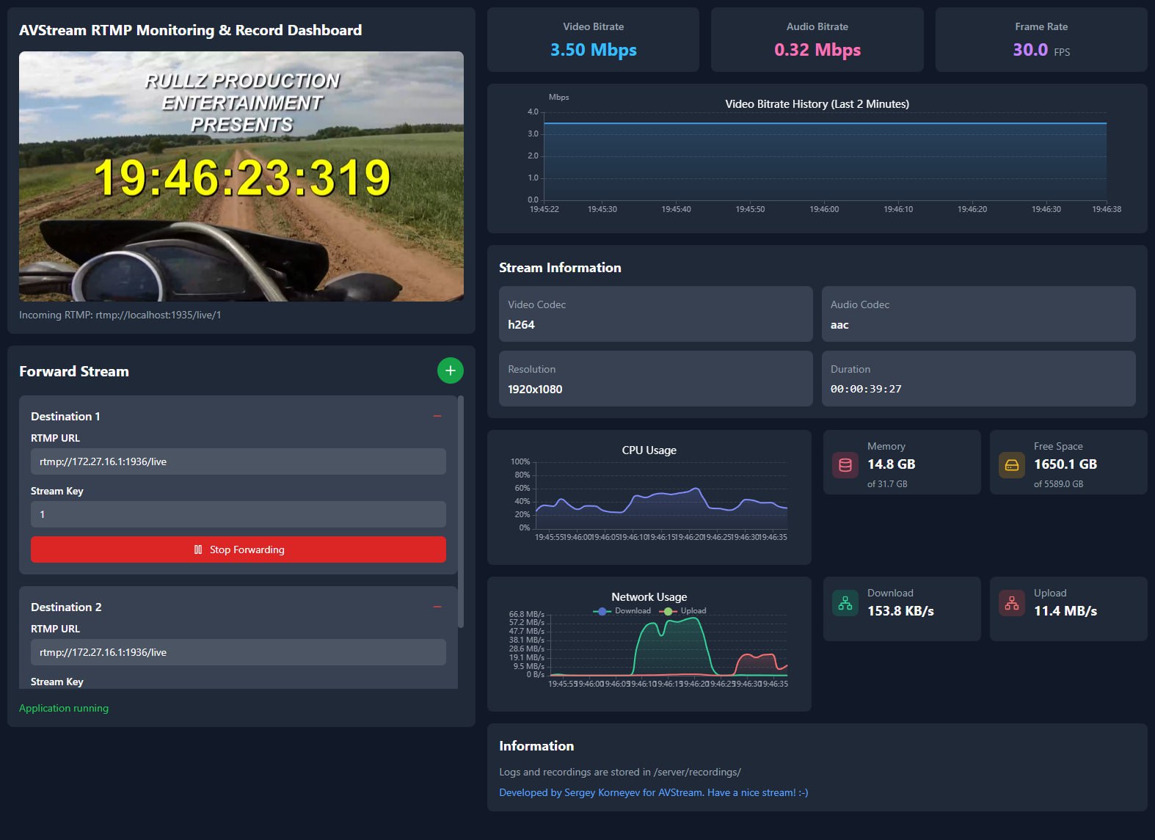Click the Free Space disk icon
The width and height of the screenshot is (1155, 840).
pos(1012,464)
